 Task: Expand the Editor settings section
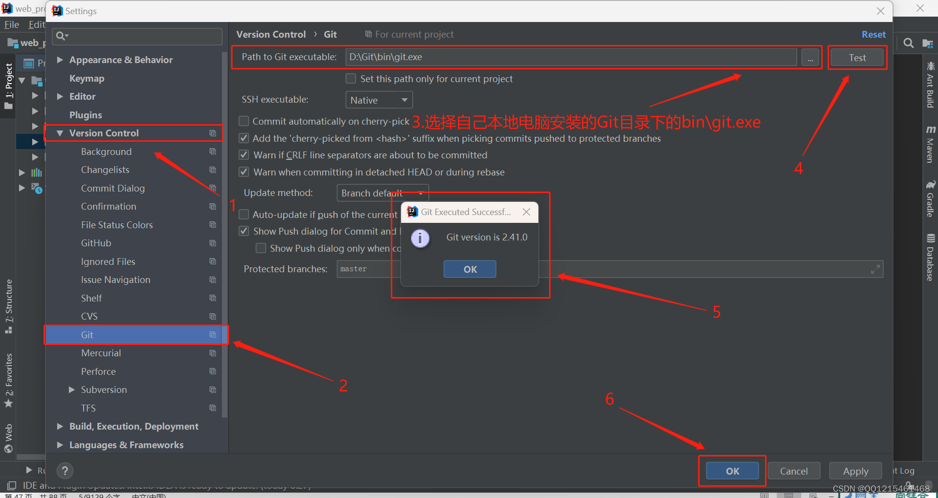(60, 96)
